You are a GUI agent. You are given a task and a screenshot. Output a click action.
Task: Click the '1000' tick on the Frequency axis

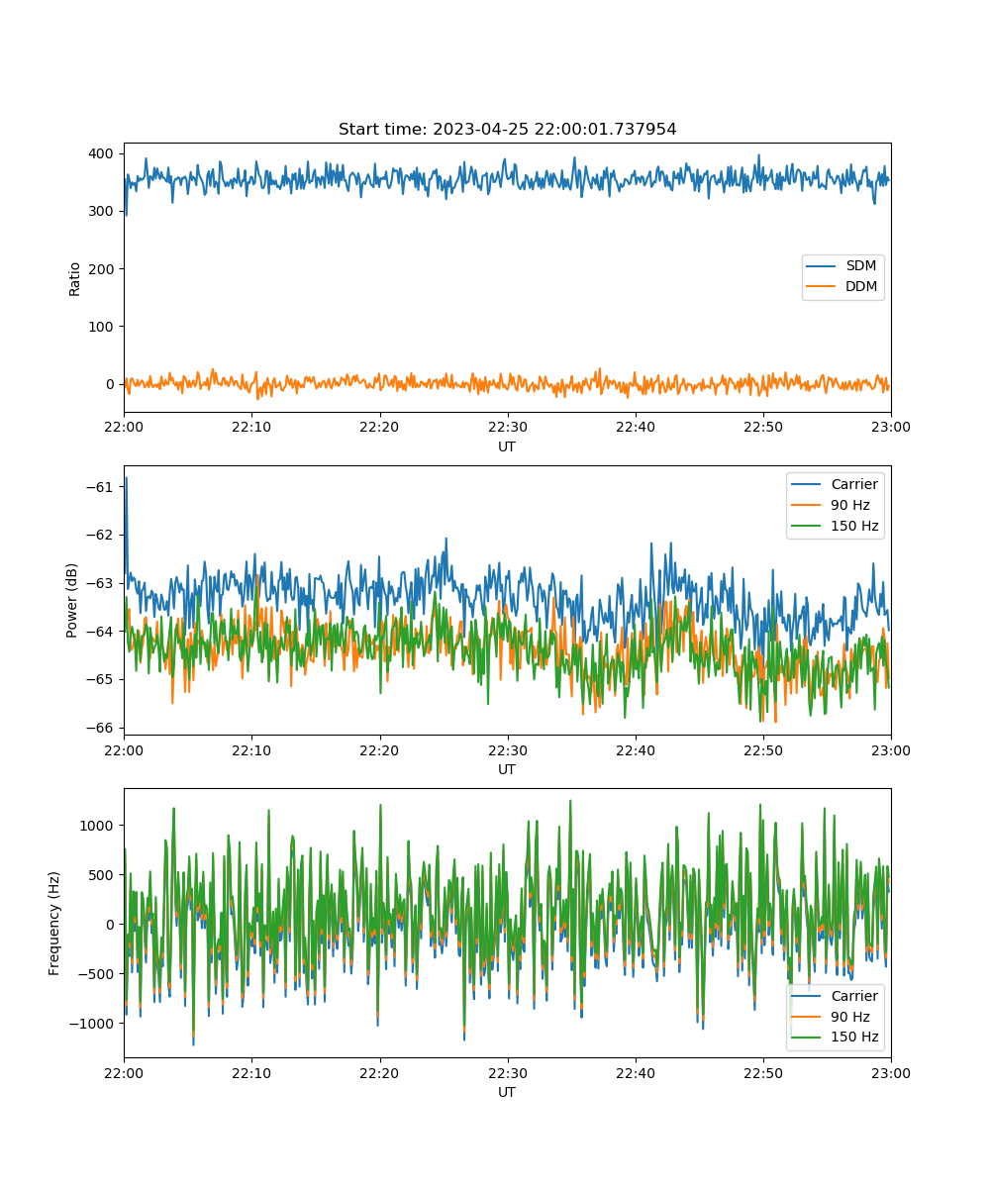point(100,825)
